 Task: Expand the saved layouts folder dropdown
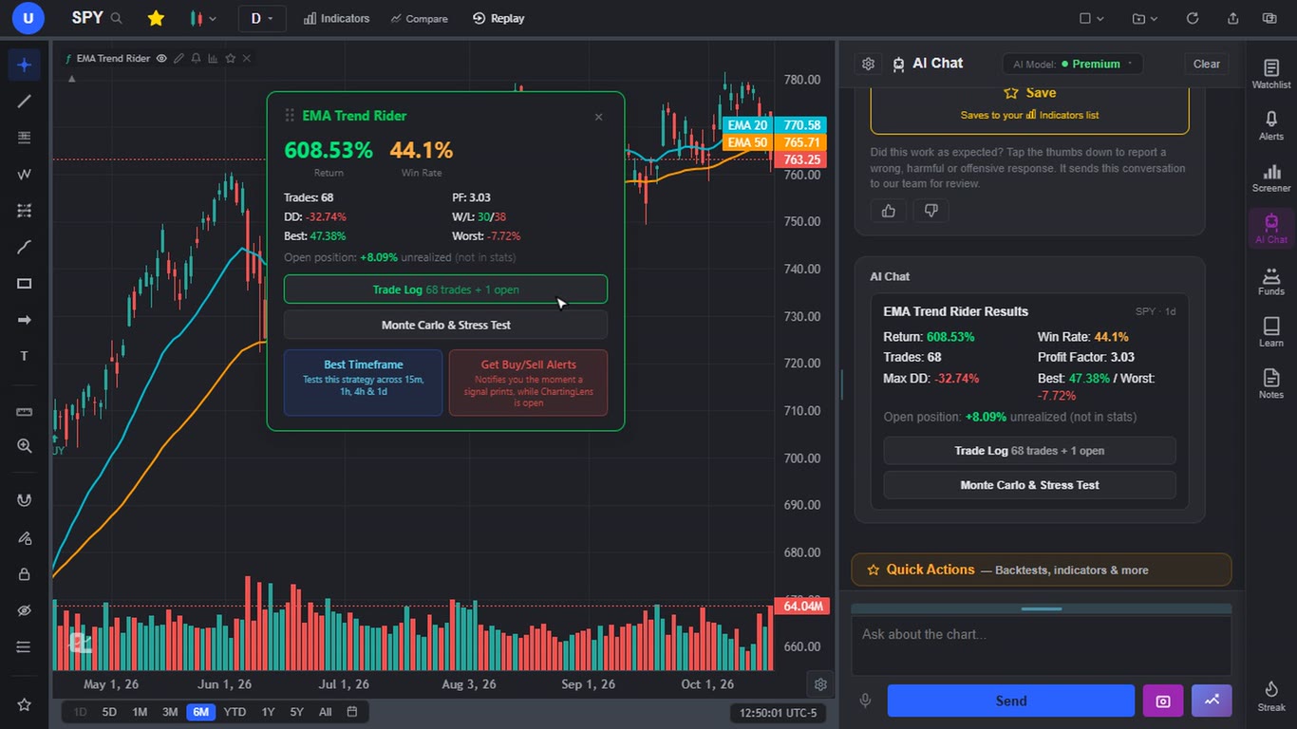[x=1145, y=18]
